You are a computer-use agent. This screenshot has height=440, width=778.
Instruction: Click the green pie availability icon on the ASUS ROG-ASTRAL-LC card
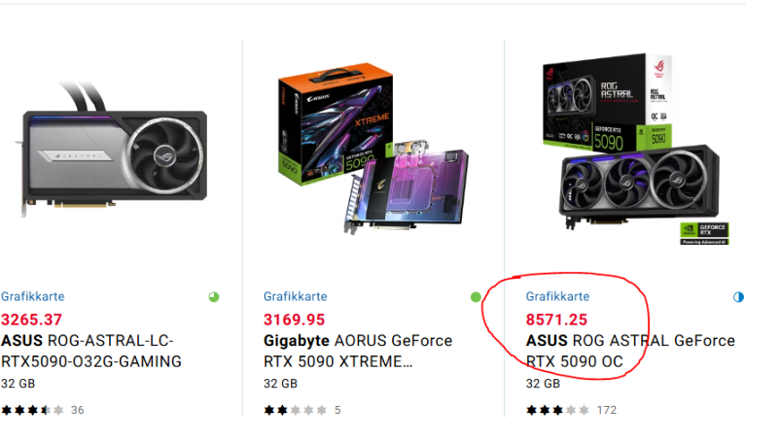tap(214, 297)
